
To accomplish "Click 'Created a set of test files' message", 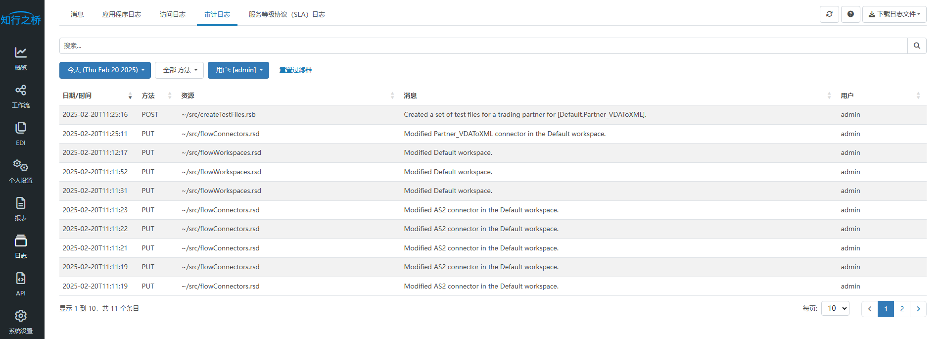I will (x=525, y=115).
